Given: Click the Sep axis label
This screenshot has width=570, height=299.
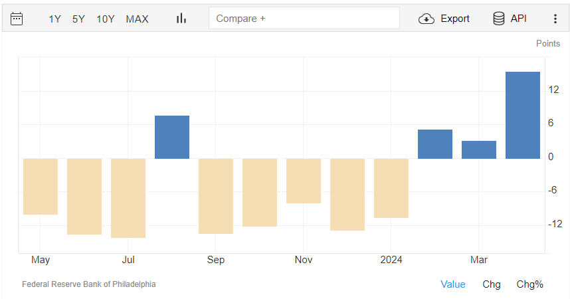Looking at the screenshot, I should 215,260.
